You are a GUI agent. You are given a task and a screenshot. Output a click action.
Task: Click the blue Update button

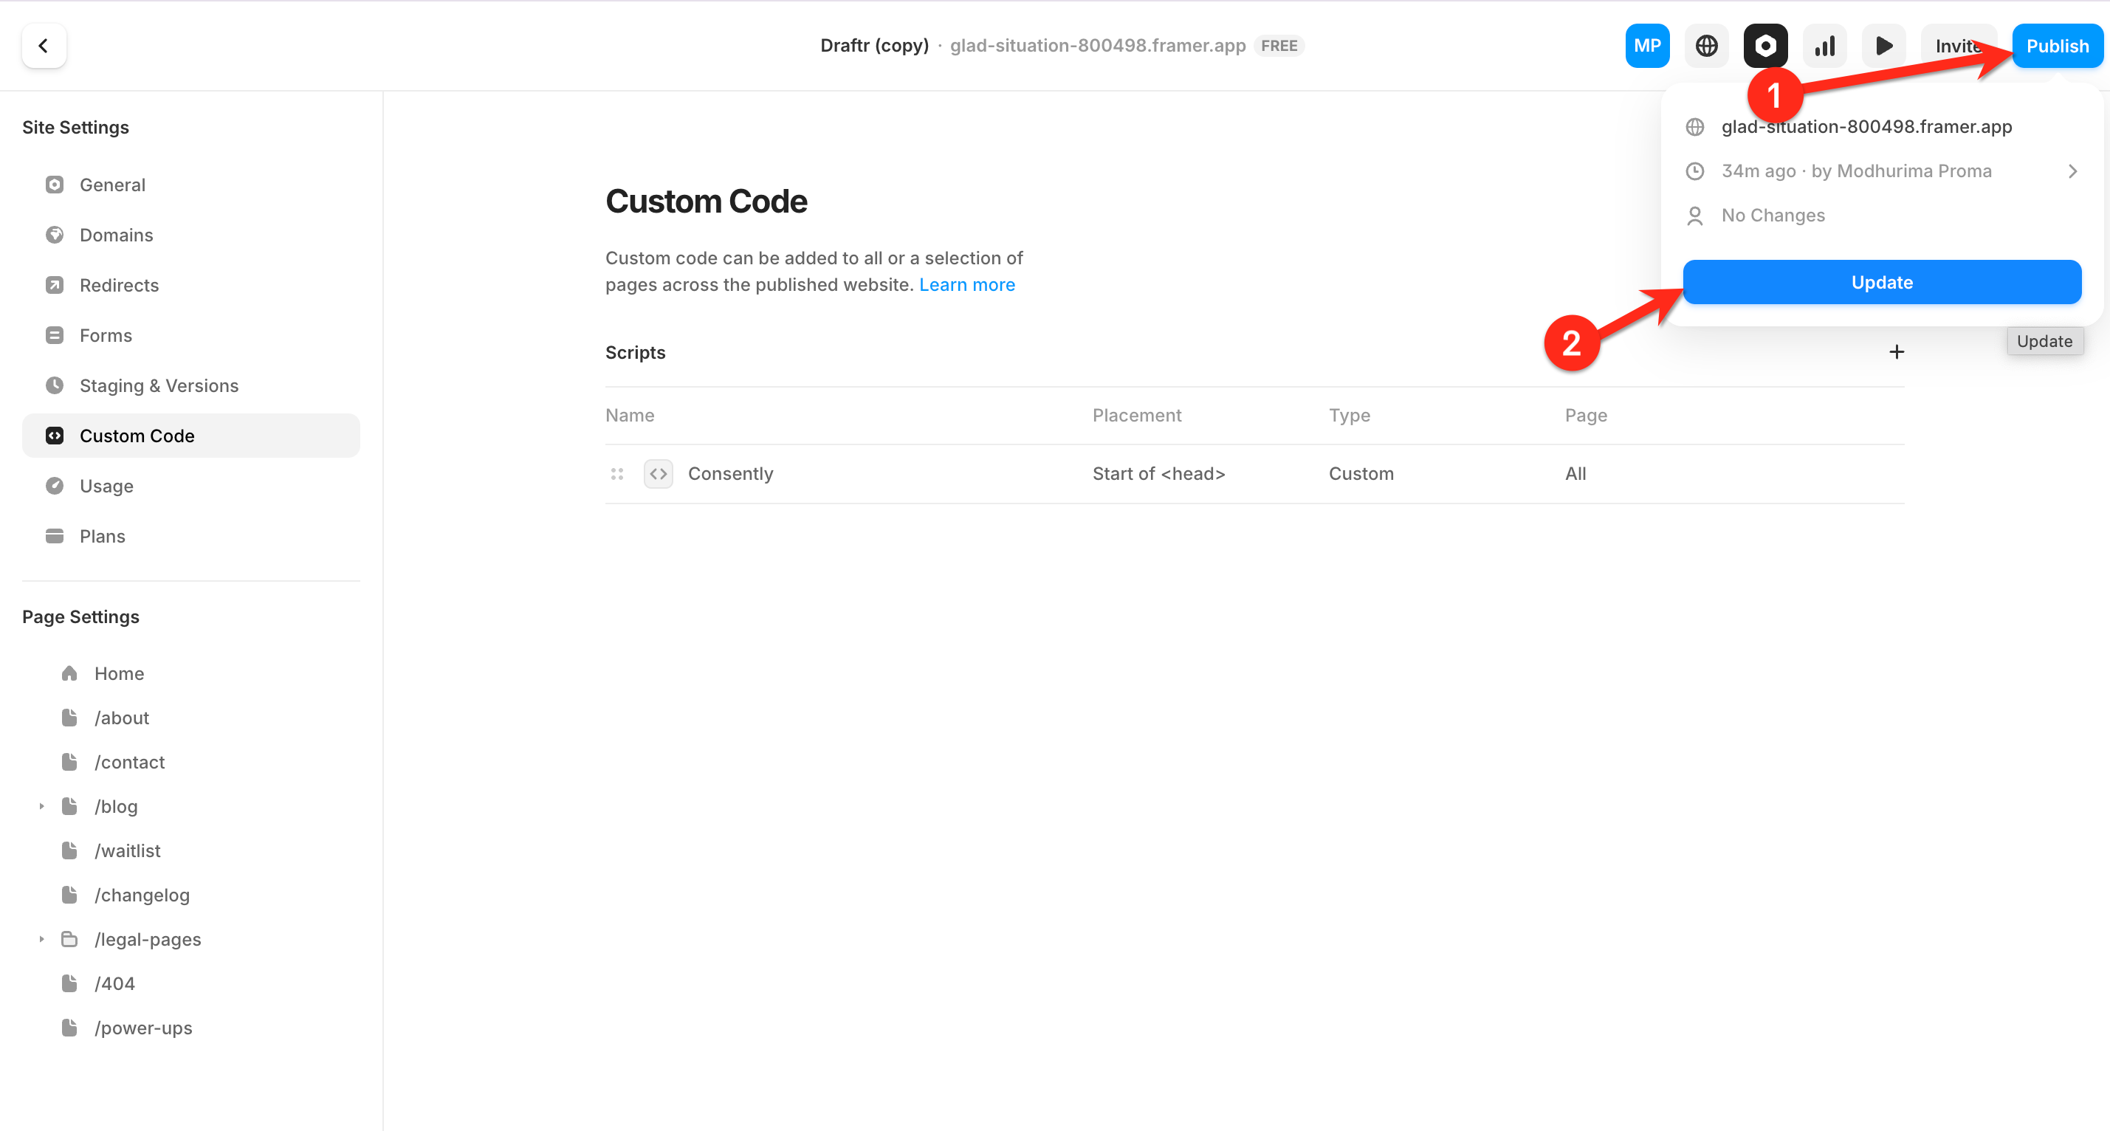tap(1881, 283)
